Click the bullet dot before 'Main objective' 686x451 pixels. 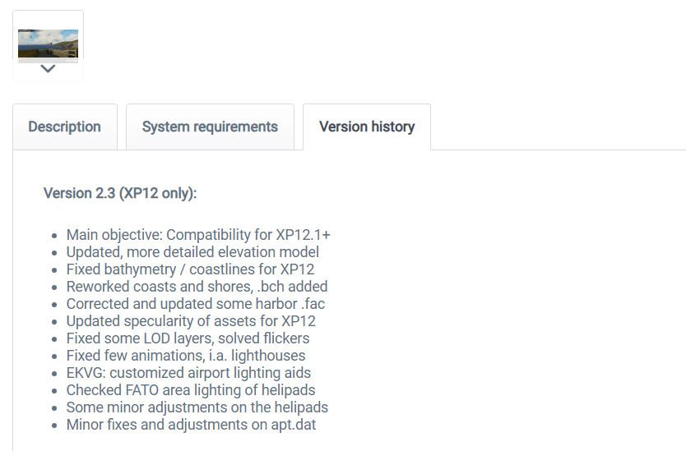pyautogui.click(x=54, y=236)
